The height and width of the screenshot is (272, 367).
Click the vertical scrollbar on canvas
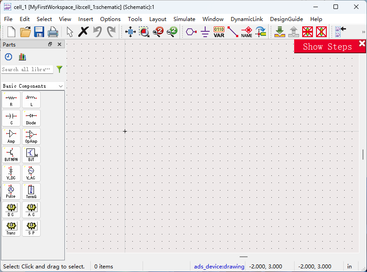tap(363, 154)
